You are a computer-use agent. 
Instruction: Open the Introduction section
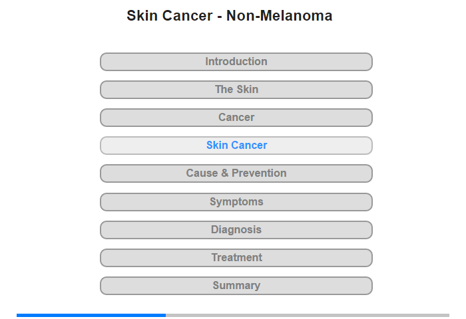(236, 62)
